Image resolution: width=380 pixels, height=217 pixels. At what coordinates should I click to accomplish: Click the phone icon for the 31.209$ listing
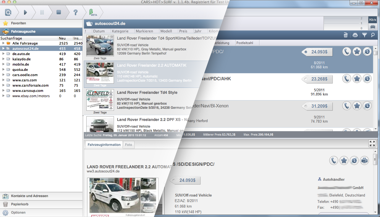point(347,106)
